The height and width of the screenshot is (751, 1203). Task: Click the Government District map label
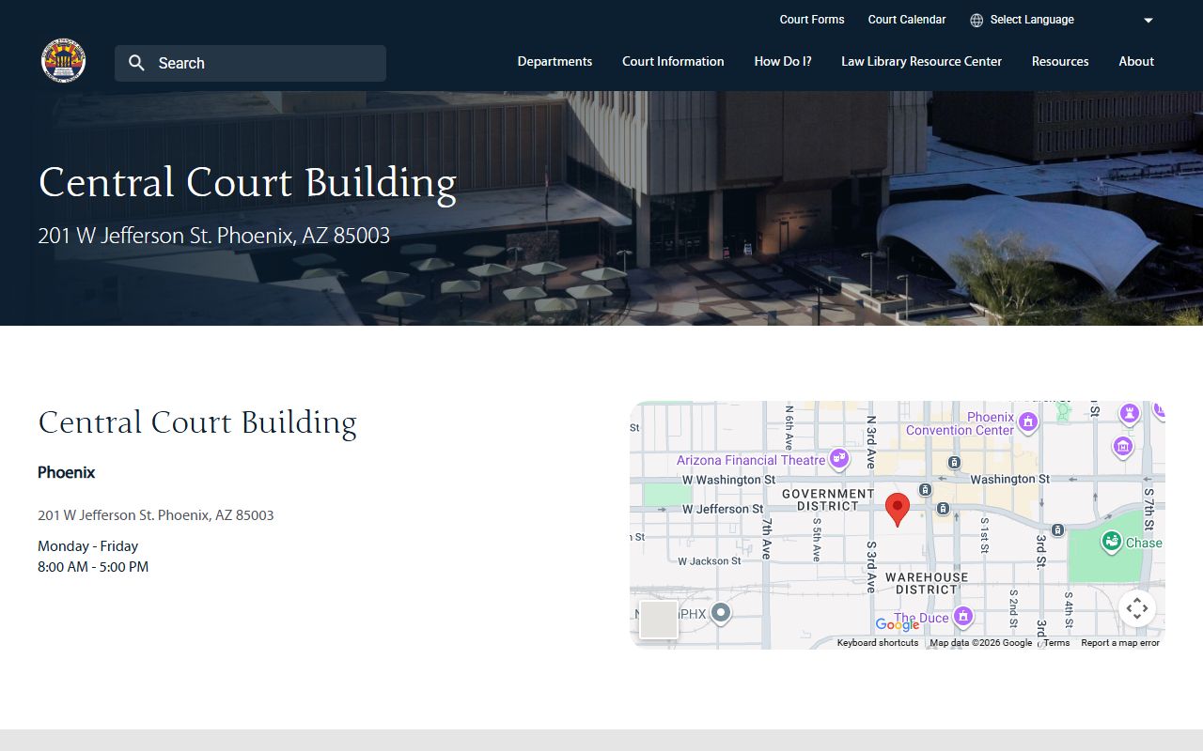(x=828, y=499)
